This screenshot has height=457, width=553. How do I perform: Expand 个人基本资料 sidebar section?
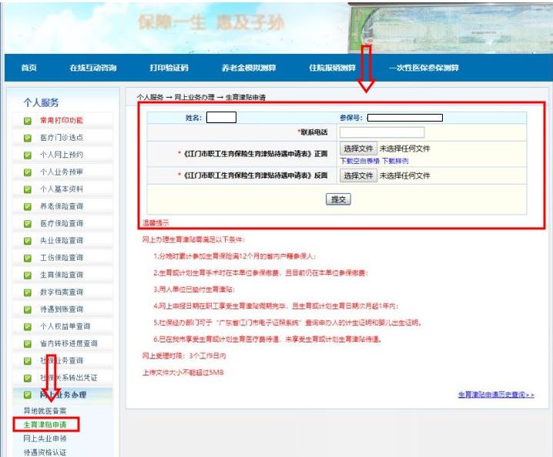[63, 188]
